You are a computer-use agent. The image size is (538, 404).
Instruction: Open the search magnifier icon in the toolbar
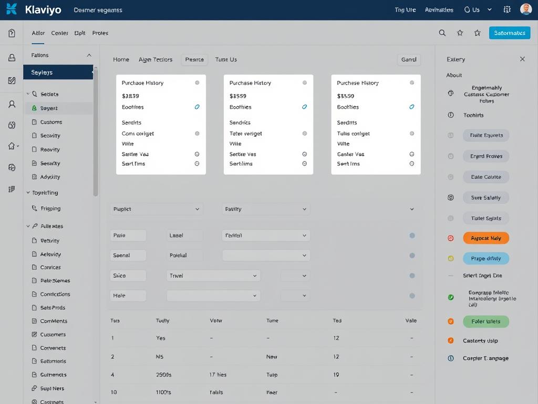[x=442, y=33]
